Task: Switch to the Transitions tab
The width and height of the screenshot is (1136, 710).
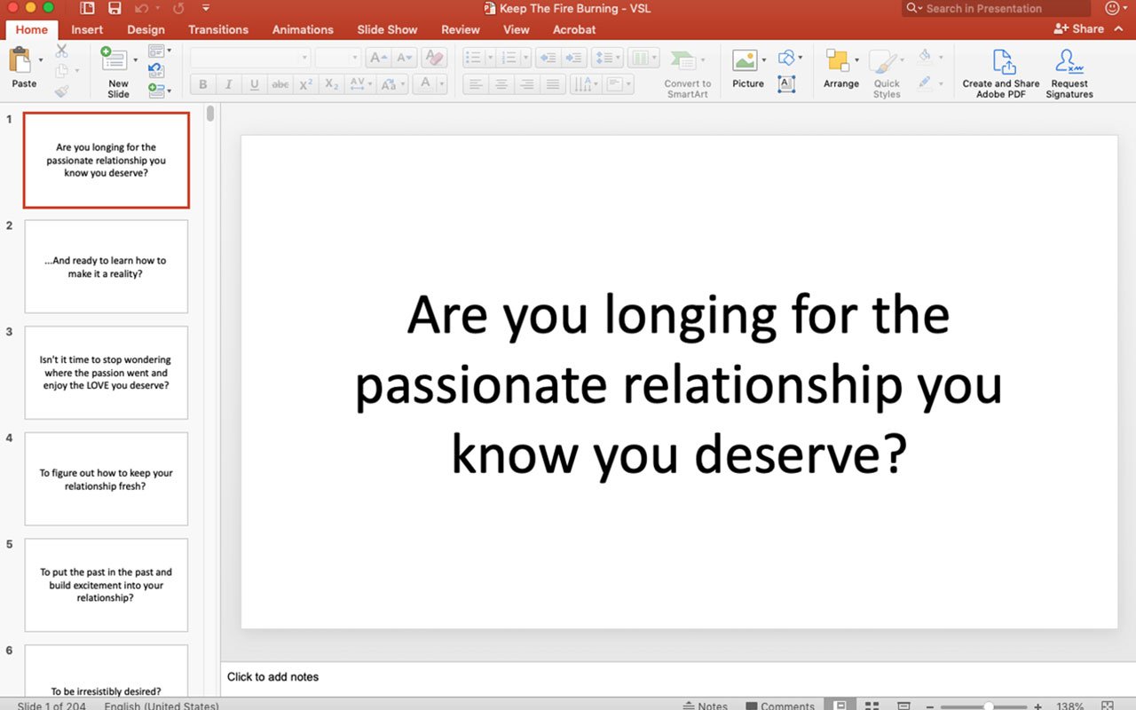Action: click(218, 29)
